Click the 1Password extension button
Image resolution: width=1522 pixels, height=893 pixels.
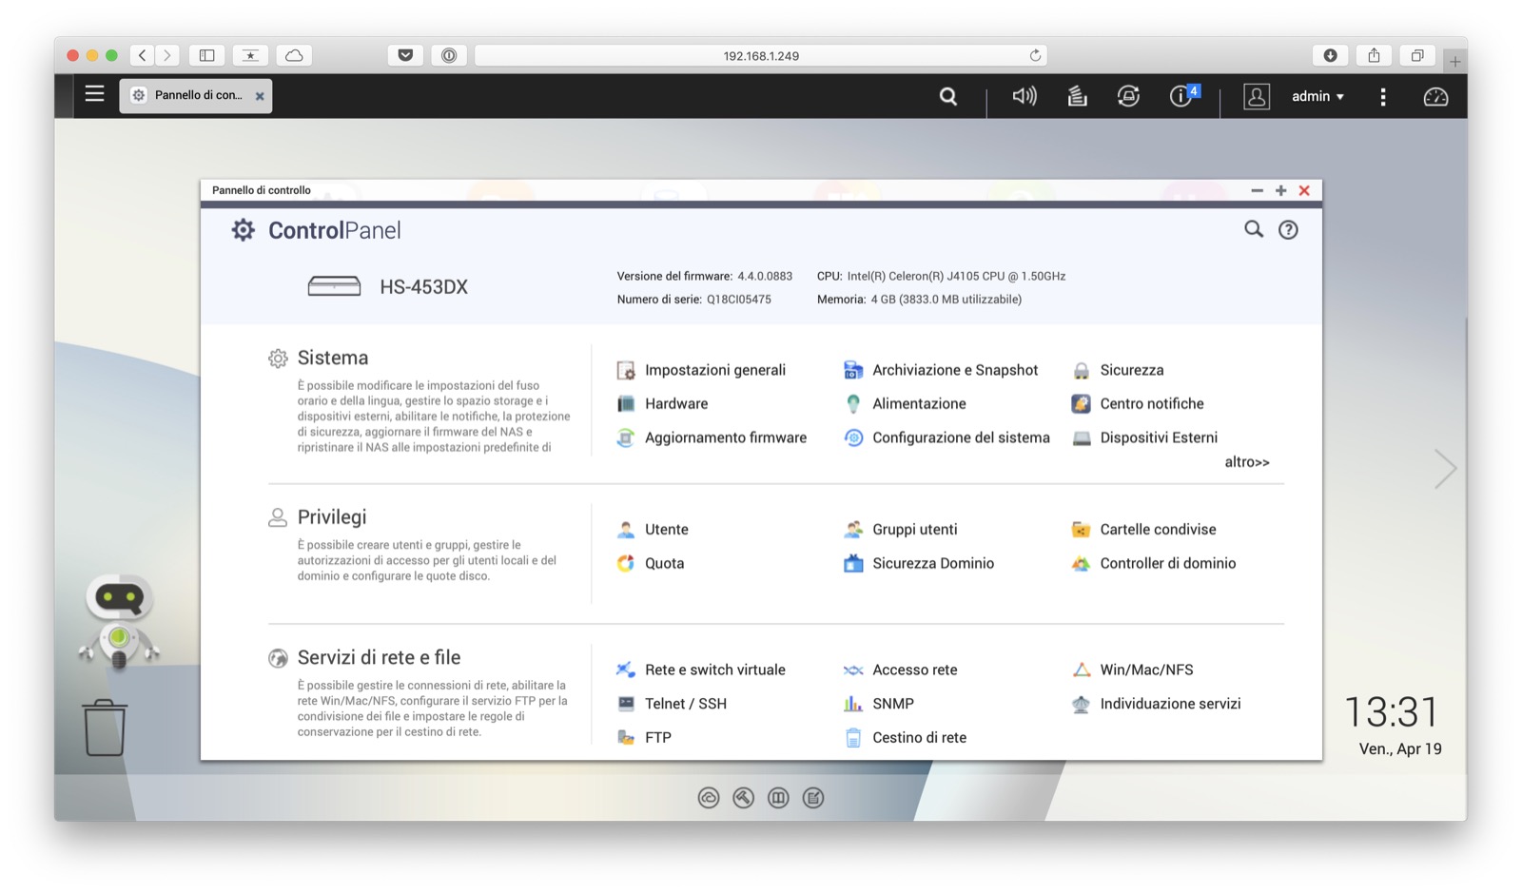449,55
